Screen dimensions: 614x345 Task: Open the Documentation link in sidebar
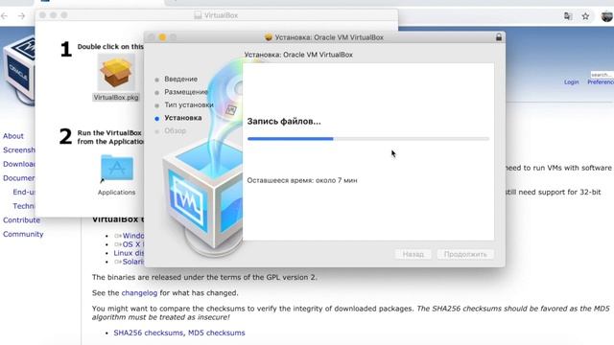[x=19, y=178]
